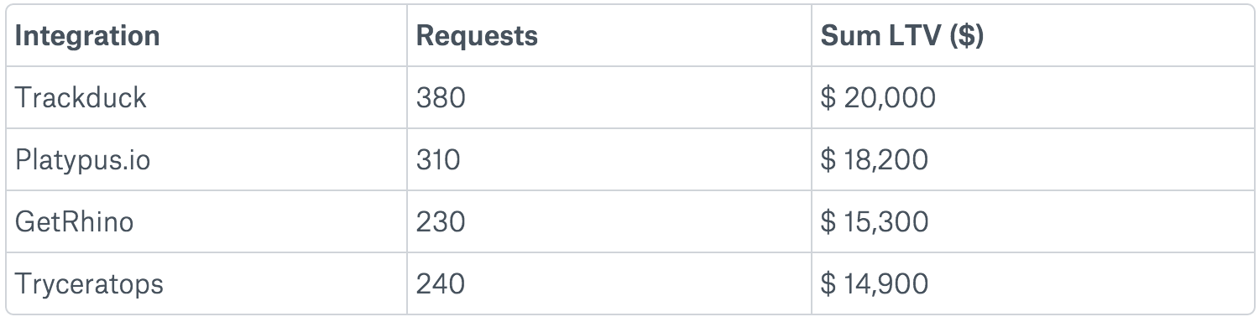The image size is (1259, 322).
Task: Select the Tryceratops integration cell
Action: click(206, 283)
